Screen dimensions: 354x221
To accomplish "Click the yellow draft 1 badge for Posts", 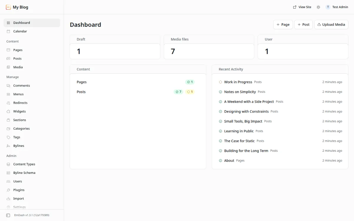I will pos(190,92).
